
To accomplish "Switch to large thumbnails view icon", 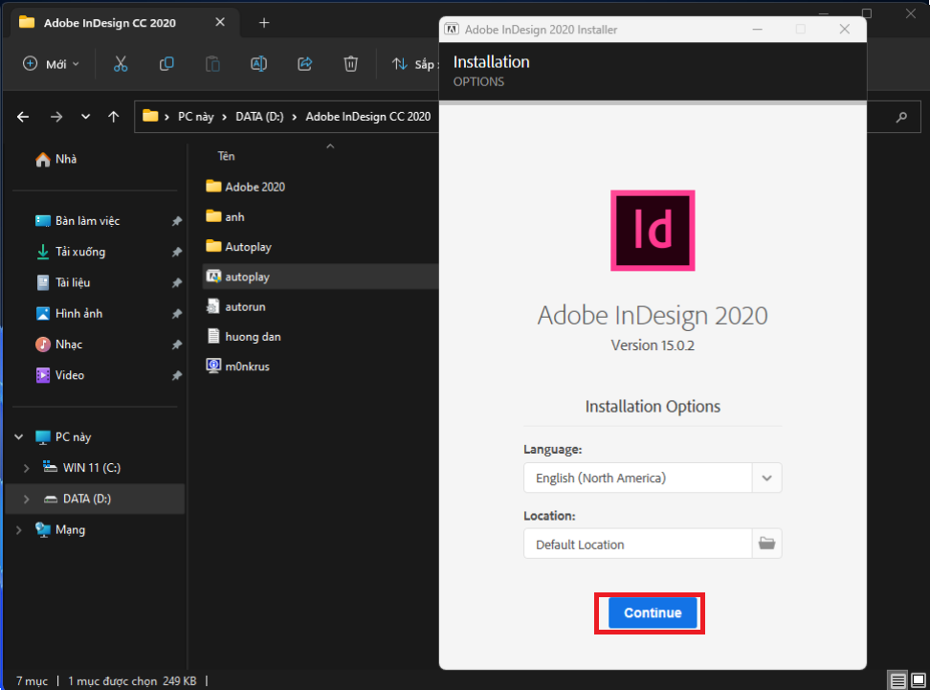I will (918, 681).
